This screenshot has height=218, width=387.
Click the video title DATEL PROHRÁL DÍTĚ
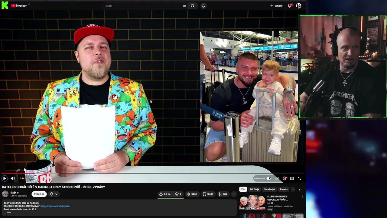coord(54,187)
